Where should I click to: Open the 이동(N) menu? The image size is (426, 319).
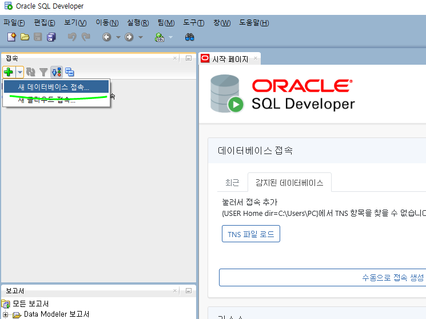point(107,22)
